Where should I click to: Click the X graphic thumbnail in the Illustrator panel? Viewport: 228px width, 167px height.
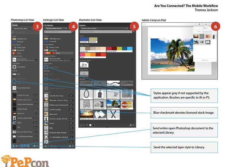coord(113,115)
